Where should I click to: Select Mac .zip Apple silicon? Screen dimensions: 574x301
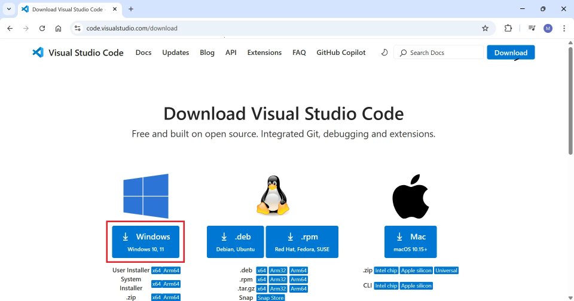pyautogui.click(x=416, y=271)
